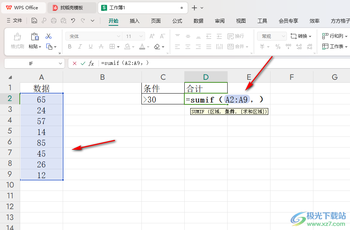
Task: Open the Insert Function fx dialog
Action: [91, 63]
